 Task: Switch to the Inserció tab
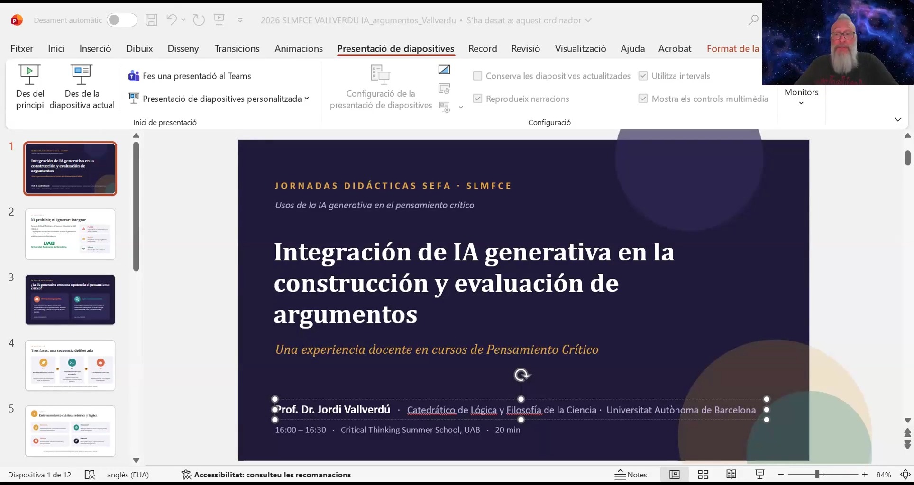tap(95, 48)
